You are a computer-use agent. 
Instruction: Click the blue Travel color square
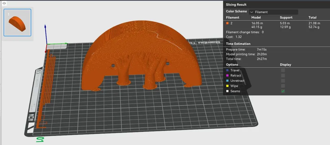click(227, 70)
